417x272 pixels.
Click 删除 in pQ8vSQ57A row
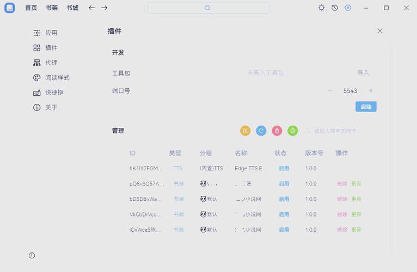tap(342, 183)
